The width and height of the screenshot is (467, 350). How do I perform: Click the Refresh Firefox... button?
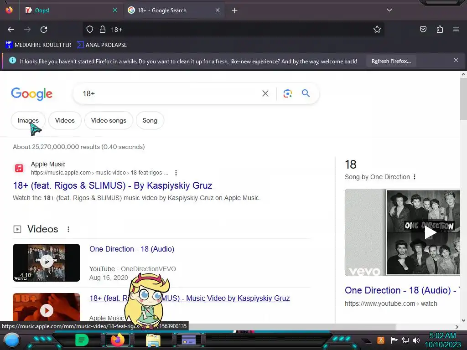pos(391,62)
